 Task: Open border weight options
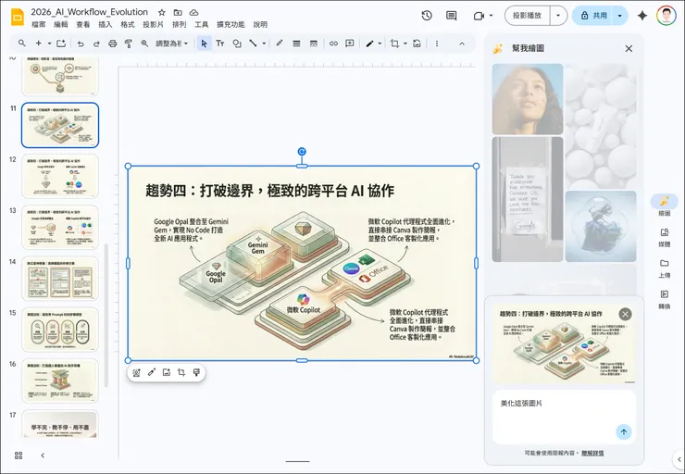(x=296, y=44)
